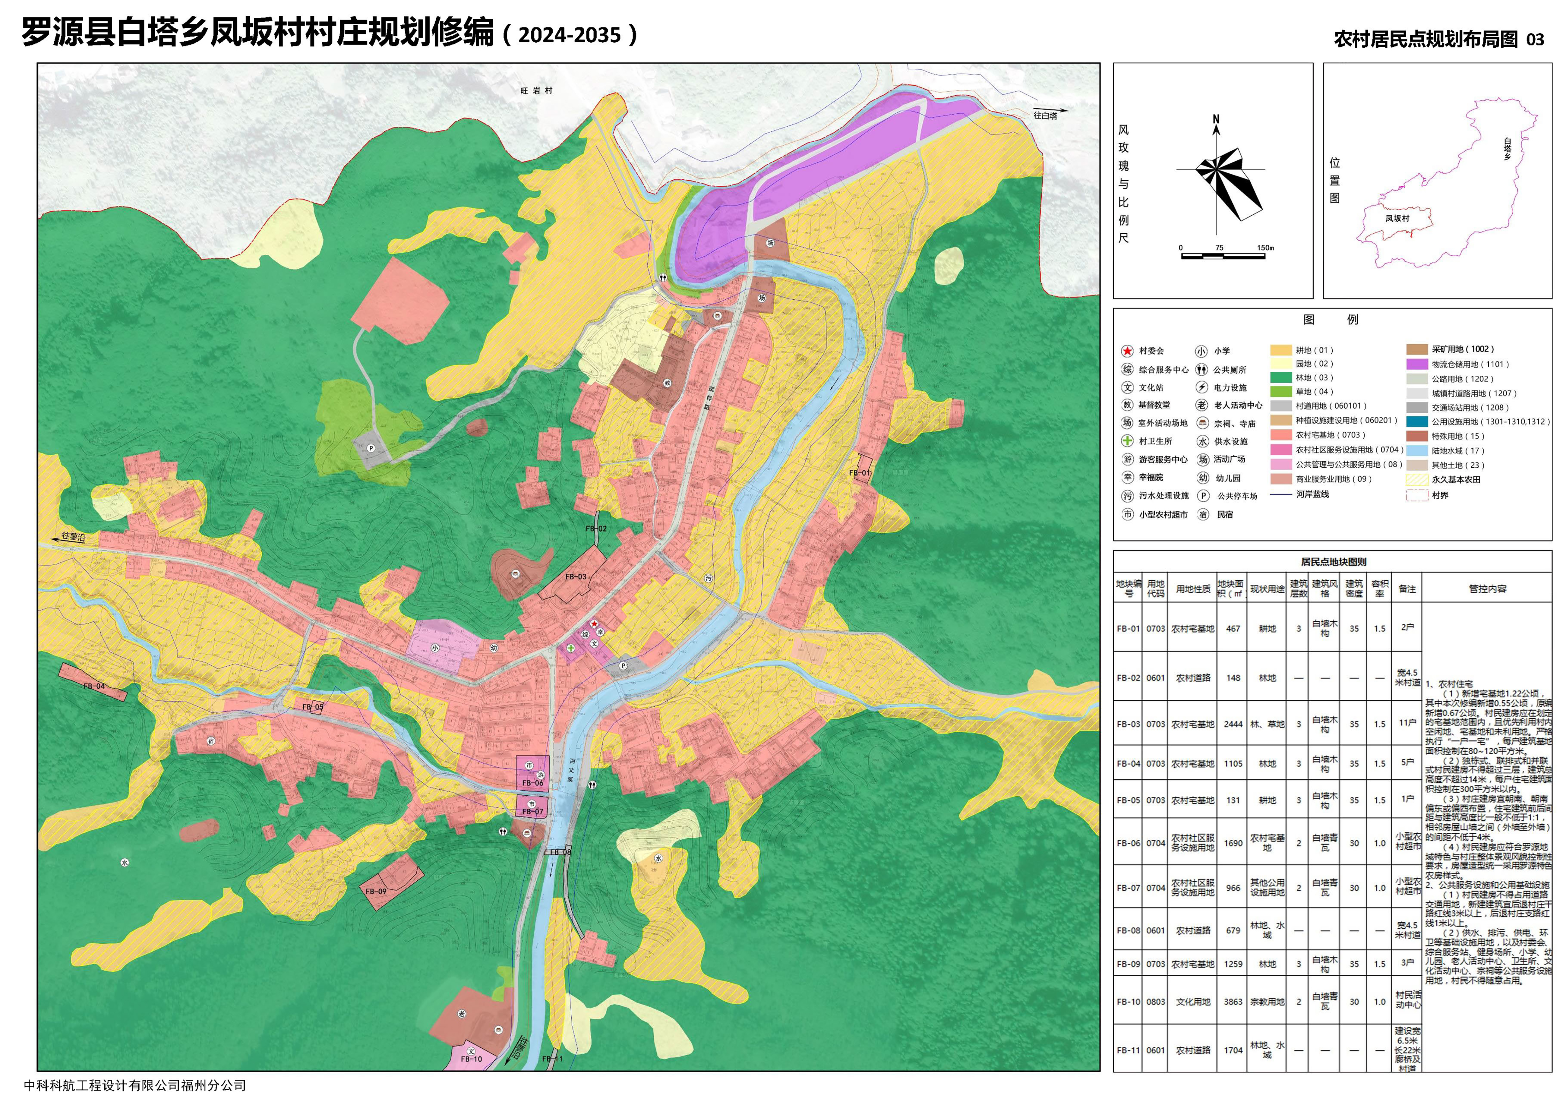Click the 电力设施 lightning legend icon
The image size is (1566, 1108).
point(1202,387)
